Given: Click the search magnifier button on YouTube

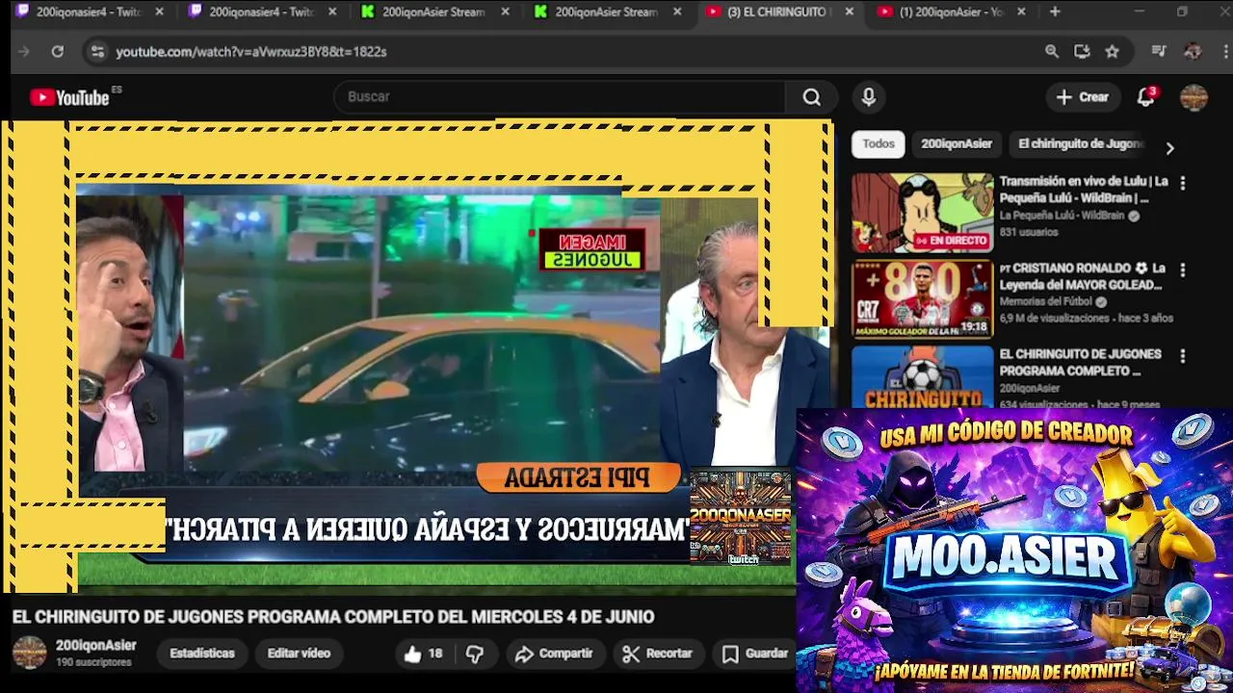Looking at the screenshot, I should click(812, 97).
